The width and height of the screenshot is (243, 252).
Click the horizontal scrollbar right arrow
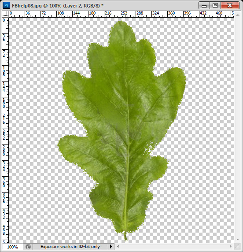[x=231, y=246]
